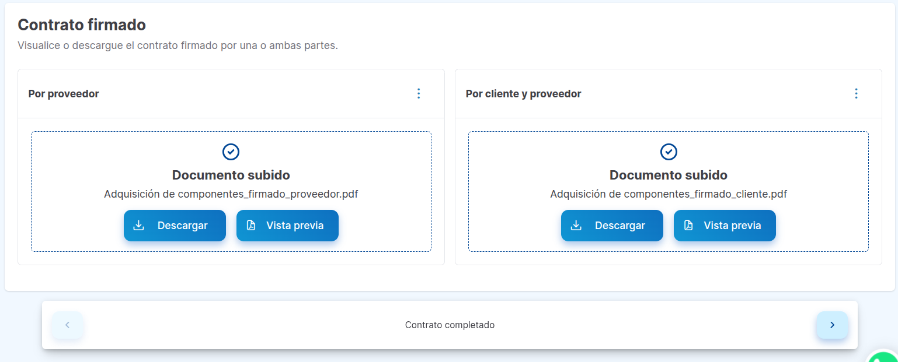Screen dimensions: 898x362
Task: Click the dashed document area on the provider card
Action: coord(231,134)
